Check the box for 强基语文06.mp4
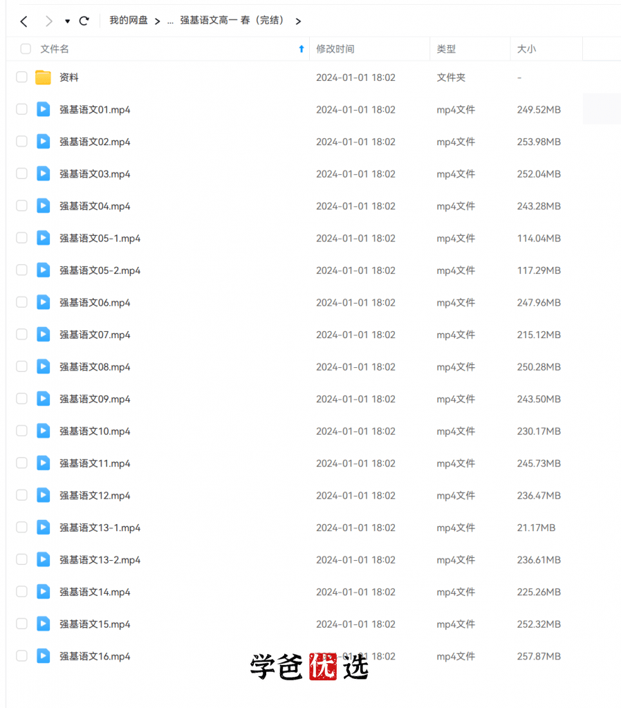 click(x=21, y=302)
